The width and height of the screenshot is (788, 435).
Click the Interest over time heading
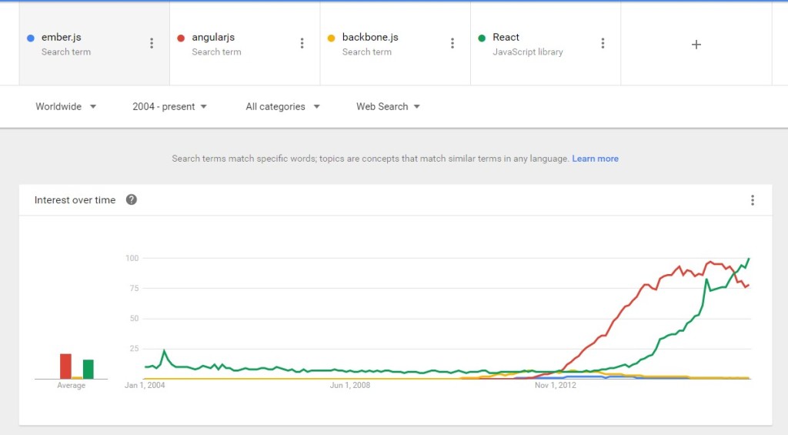pos(75,200)
